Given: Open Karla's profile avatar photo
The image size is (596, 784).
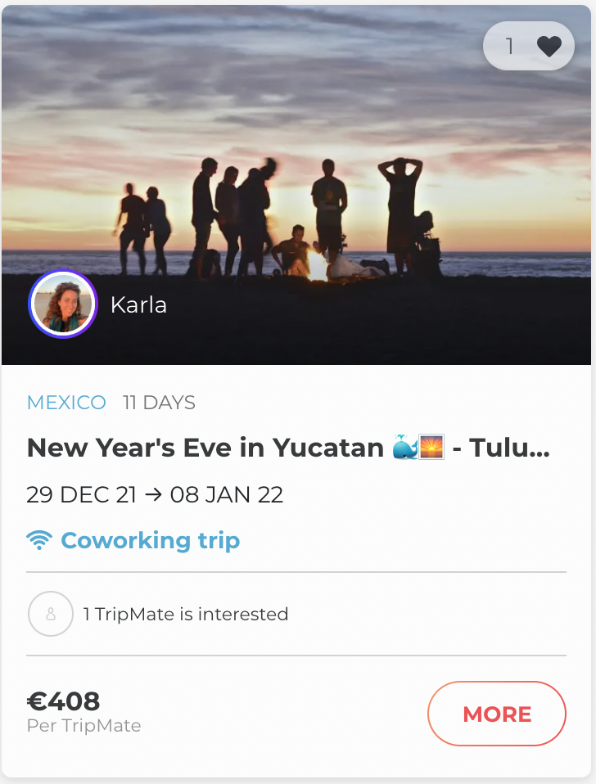Looking at the screenshot, I should (x=63, y=304).
